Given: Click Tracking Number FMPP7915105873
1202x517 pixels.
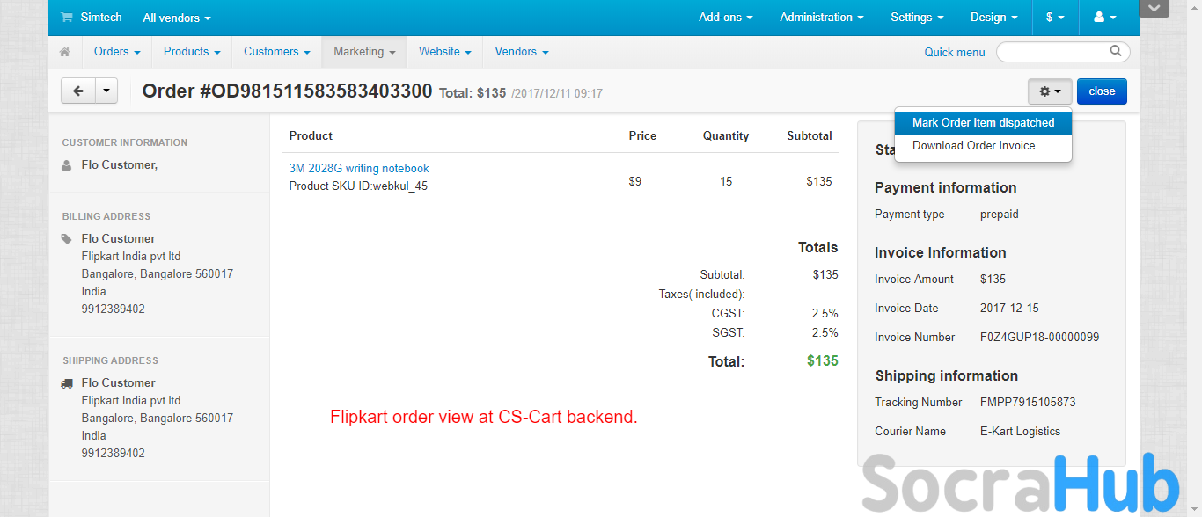Looking at the screenshot, I should pos(1028,403).
